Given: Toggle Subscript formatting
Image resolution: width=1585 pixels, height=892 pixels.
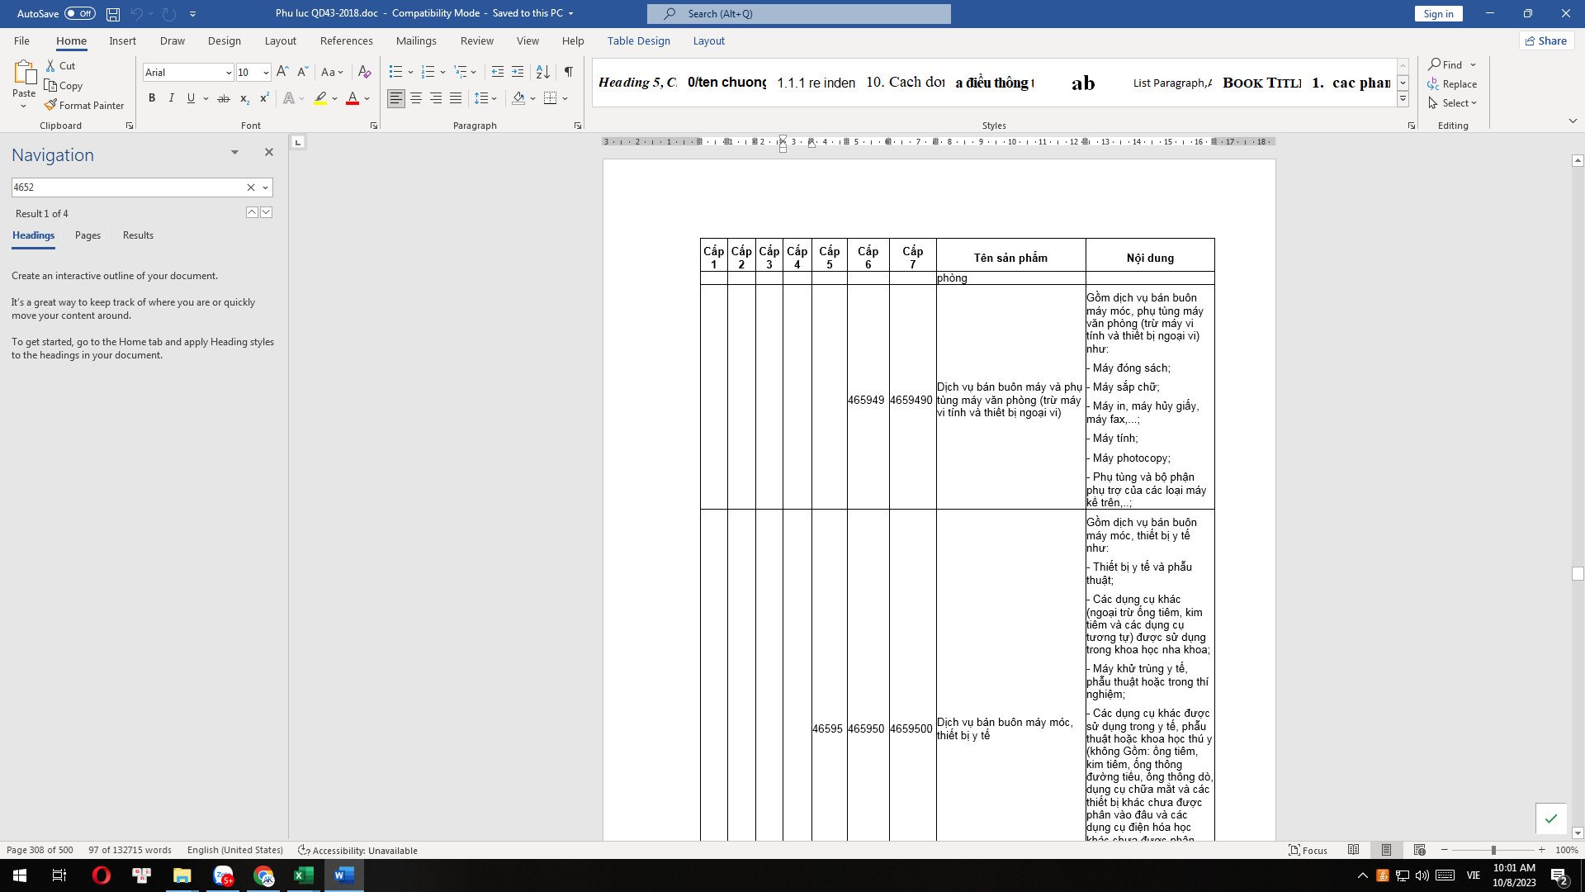Looking at the screenshot, I should tap(244, 98).
